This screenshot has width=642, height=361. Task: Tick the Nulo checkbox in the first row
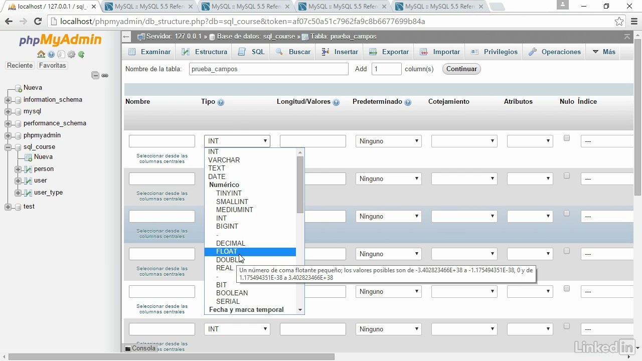[567, 138]
